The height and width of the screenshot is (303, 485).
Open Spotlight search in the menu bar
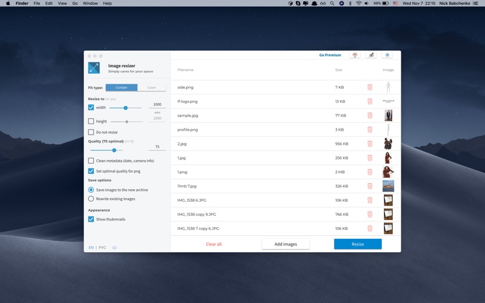click(332, 4)
